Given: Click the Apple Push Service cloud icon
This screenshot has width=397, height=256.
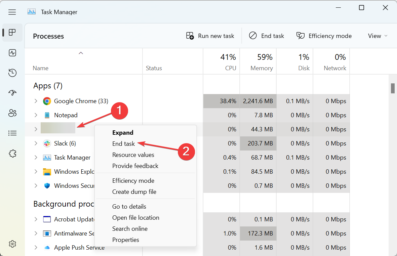Looking at the screenshot, I should [x=47, y=247].
